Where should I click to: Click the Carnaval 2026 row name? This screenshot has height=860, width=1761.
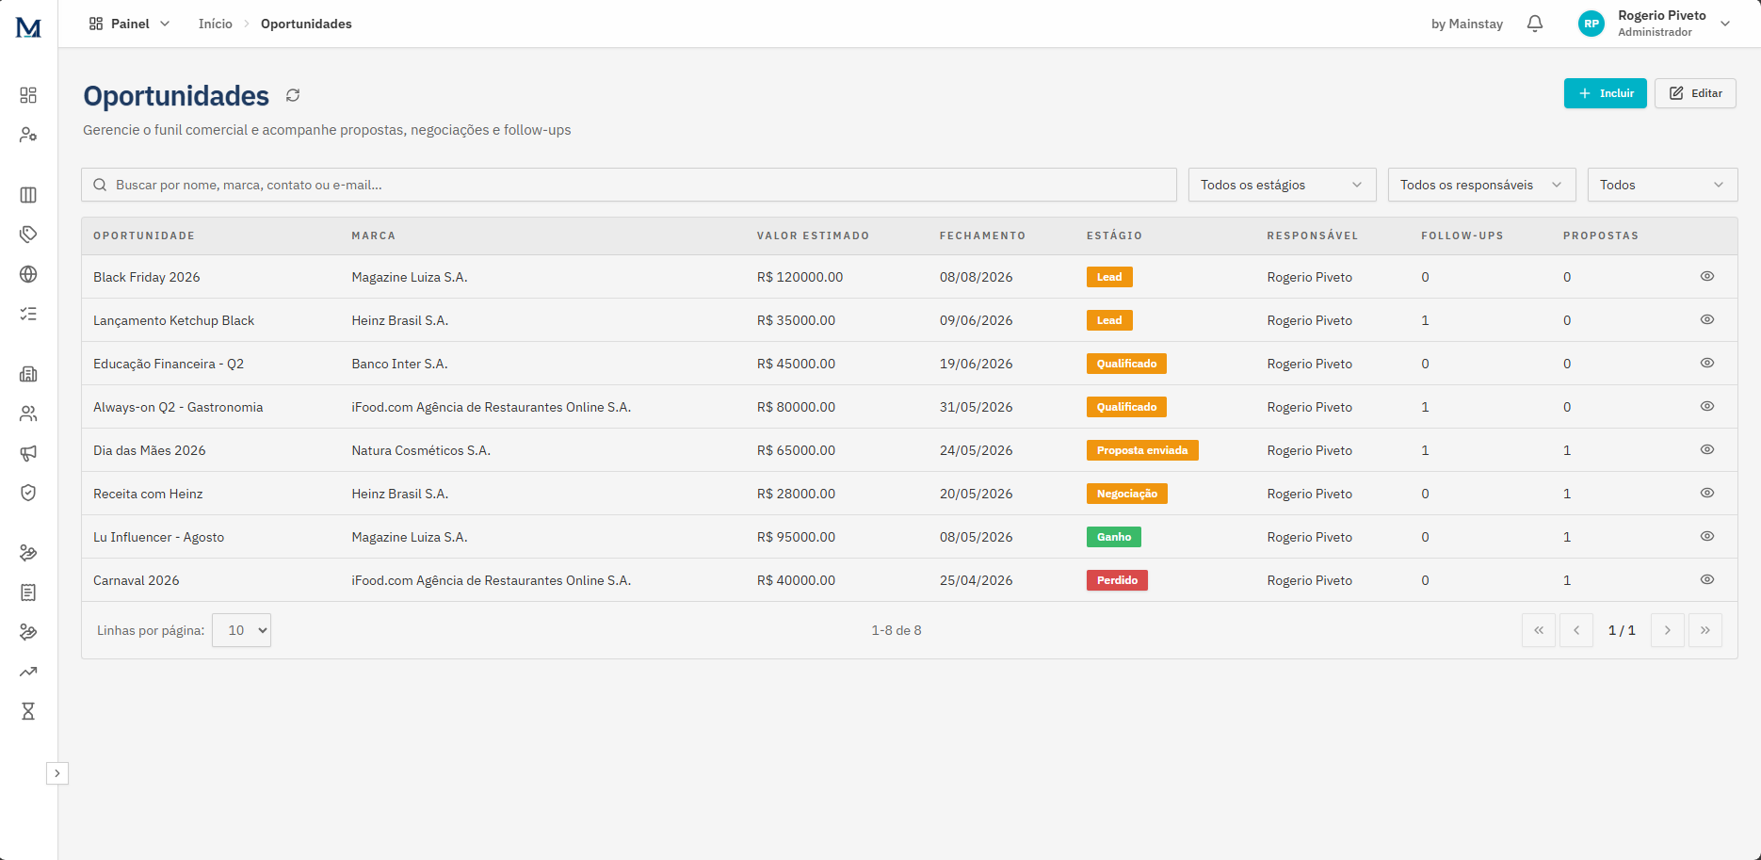point(137,580)
